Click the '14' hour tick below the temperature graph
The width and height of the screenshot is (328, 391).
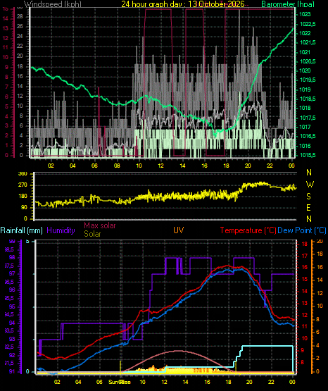185,382
